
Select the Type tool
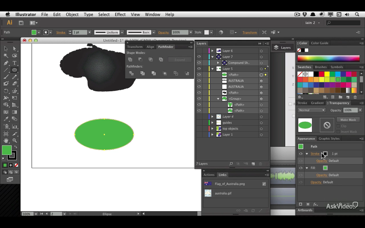click(x=15, y=63)
